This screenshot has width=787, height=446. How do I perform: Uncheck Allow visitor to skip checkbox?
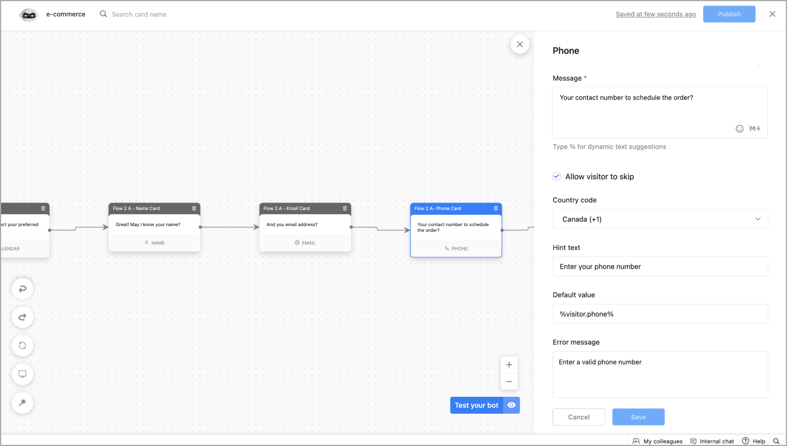[x=557, y=176]
